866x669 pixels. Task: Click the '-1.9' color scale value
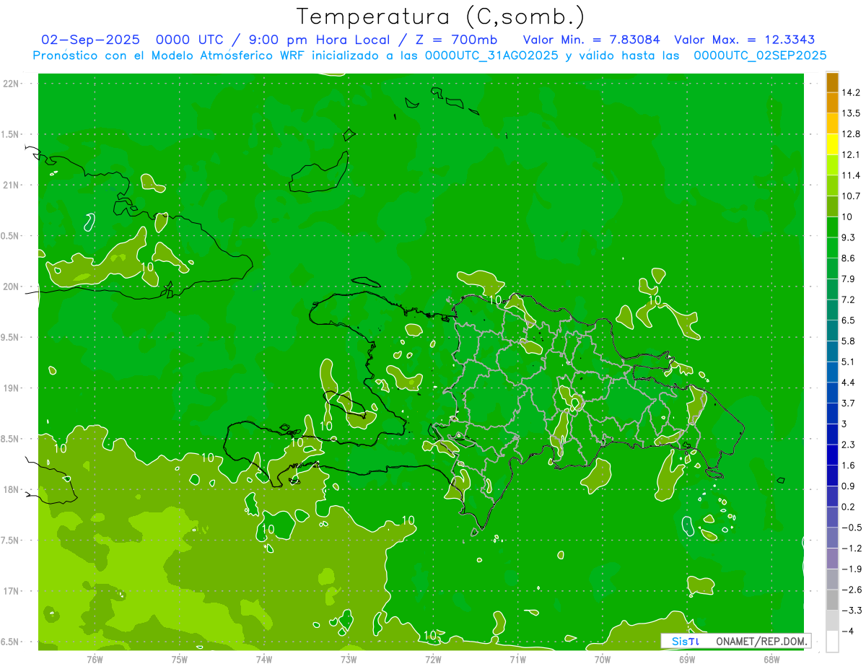point(852,569)
